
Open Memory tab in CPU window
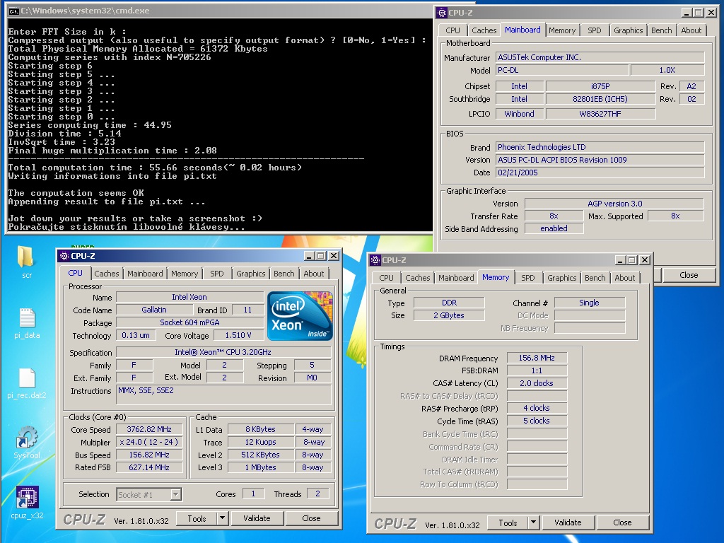pyautogui.click(x=185, y=274)
